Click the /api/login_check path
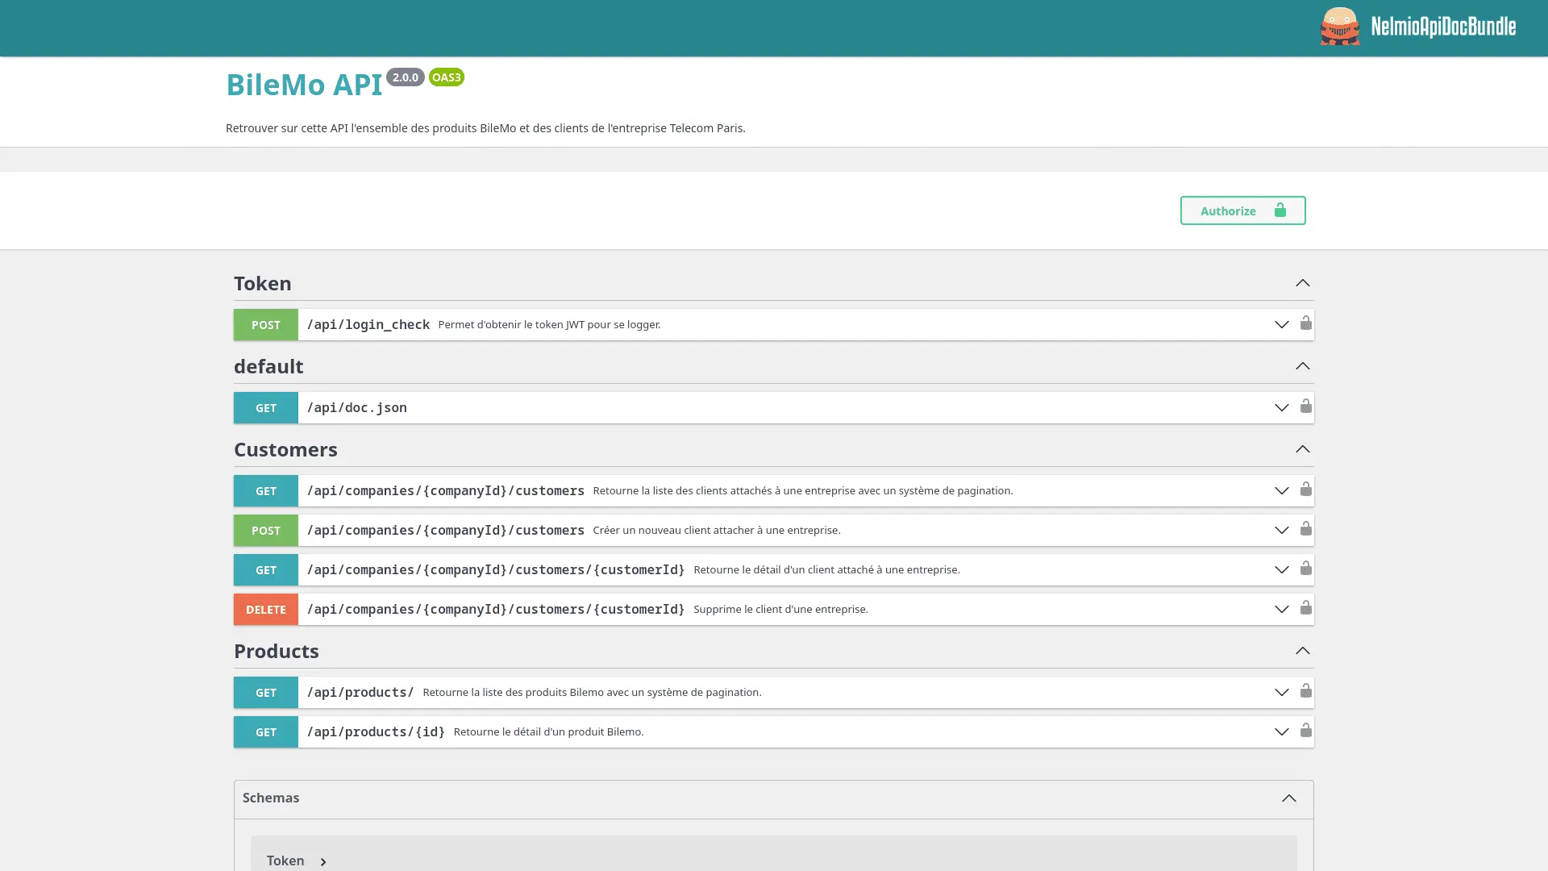This screenshot has height=871, width=1548. [368, 325]
